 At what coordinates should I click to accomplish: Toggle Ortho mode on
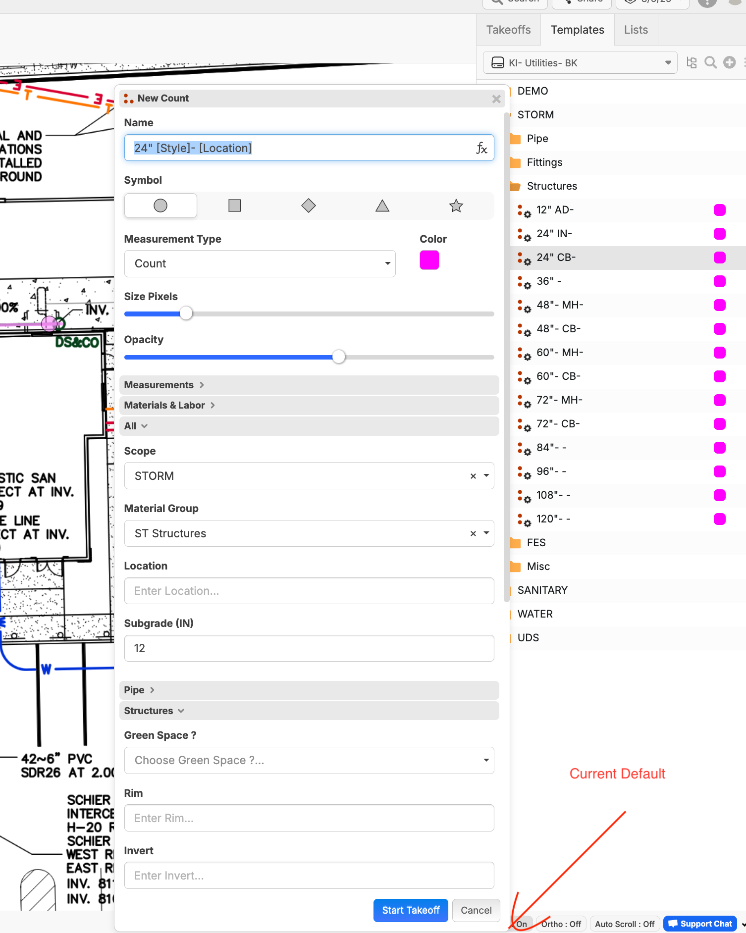pyautogui.click(x=561, y=924)
